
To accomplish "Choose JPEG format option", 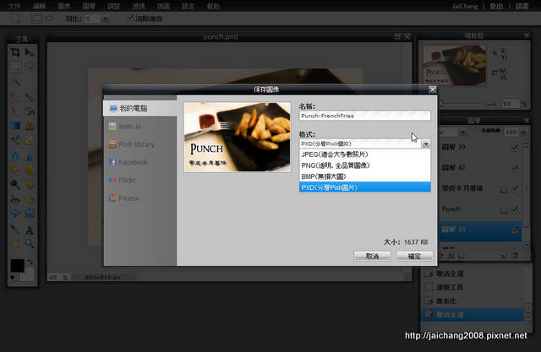I will 364,154.
